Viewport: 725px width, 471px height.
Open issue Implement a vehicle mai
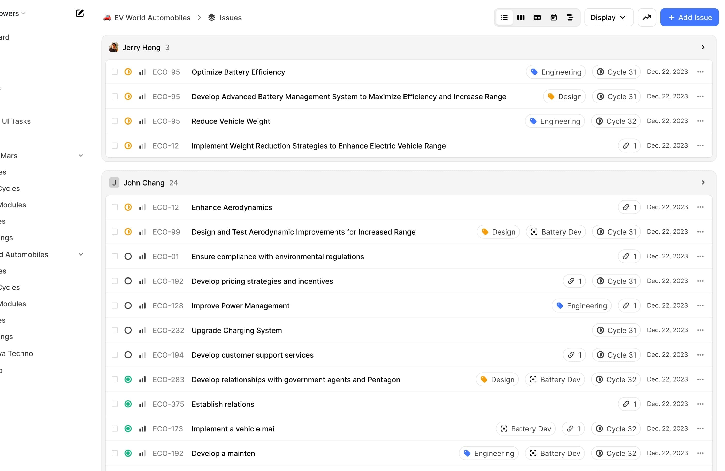(x=233, y=429)
